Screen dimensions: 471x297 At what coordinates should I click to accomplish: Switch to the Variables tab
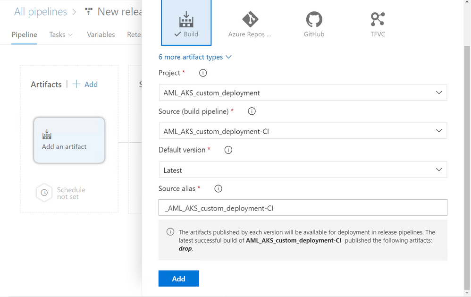(x=101, y=34)
